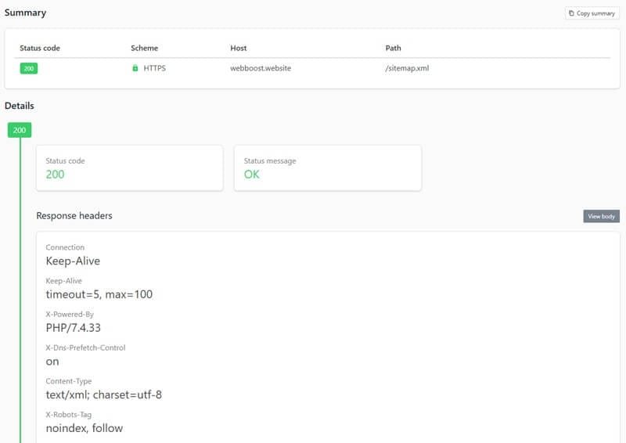This screenshot has height=443, width=626.
Task: Click the X-Powered-By header label
Action: pos(70,315)
